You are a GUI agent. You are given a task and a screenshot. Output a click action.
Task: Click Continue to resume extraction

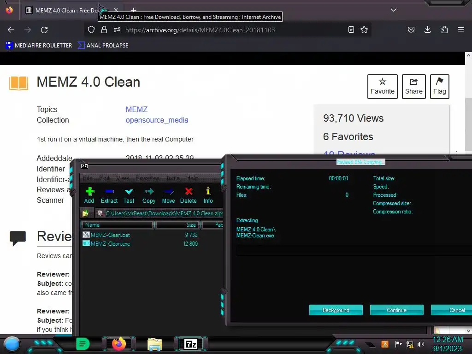397,310
